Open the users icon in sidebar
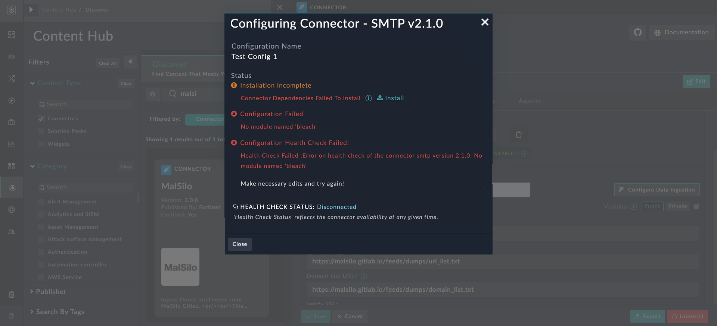The width and height of the screenshot is (717, 326). pyautogui.click(x=12, y=231)
